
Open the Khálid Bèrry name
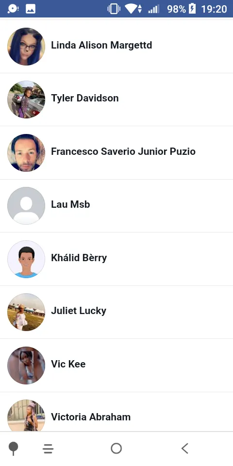click(79, 258)
